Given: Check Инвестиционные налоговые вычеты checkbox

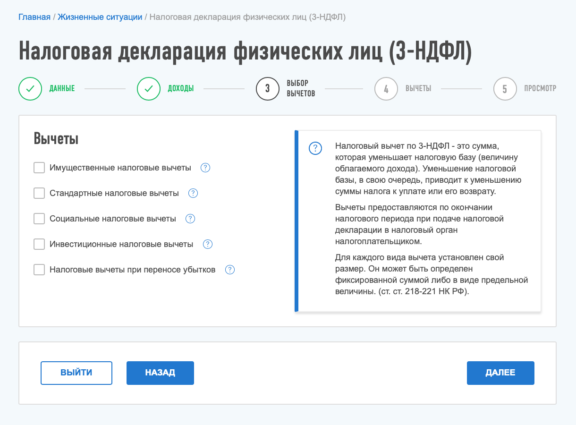Looking at the screenshot, I should tap(39, 244).
